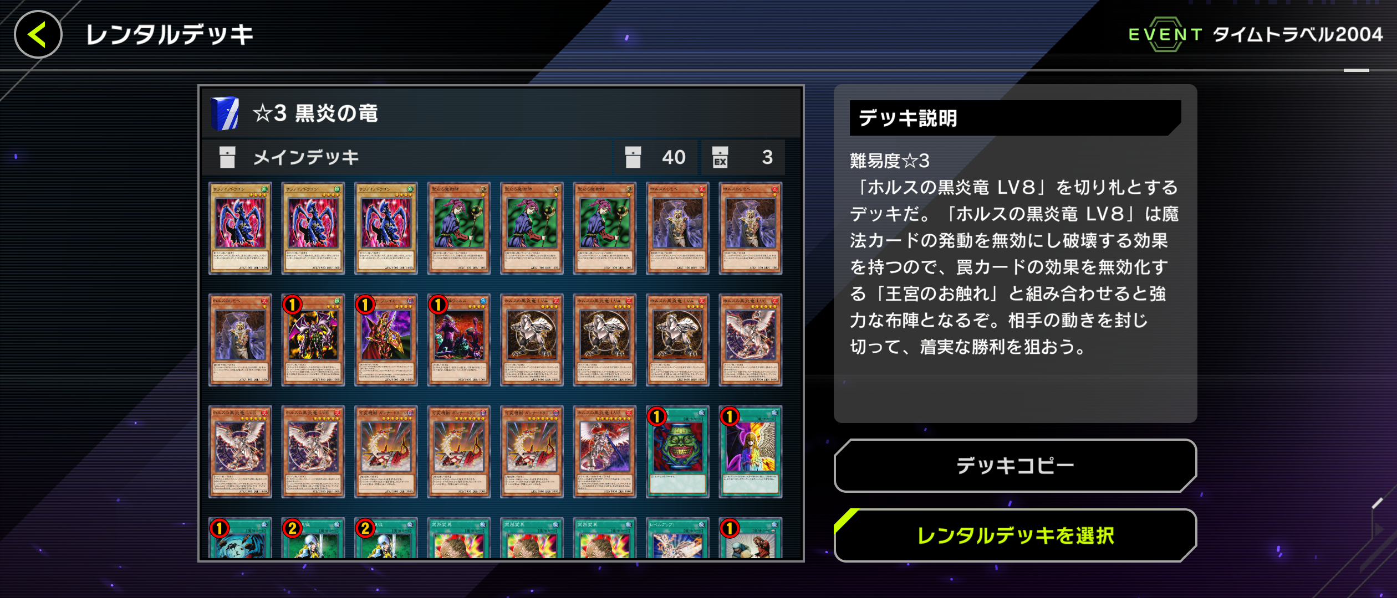Choose レンタルデッキを選択 button
The width and height of the screenshot is (1397, 598).
[x=1015, y=535]
